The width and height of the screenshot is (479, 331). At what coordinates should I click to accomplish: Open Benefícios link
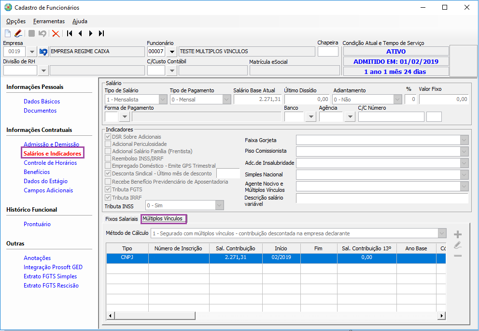[37, 172]
